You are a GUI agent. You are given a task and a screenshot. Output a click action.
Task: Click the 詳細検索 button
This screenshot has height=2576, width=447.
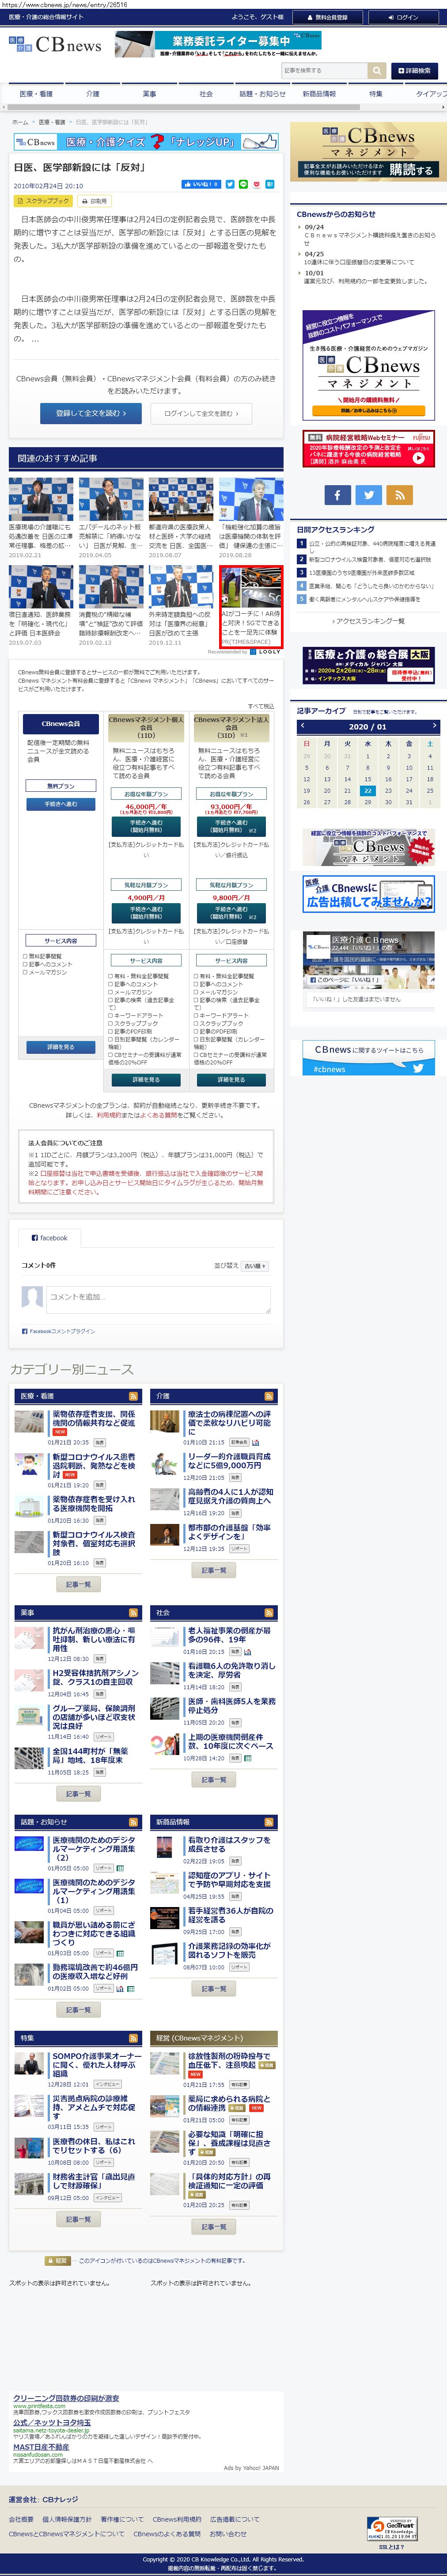(x=413, y=71)
